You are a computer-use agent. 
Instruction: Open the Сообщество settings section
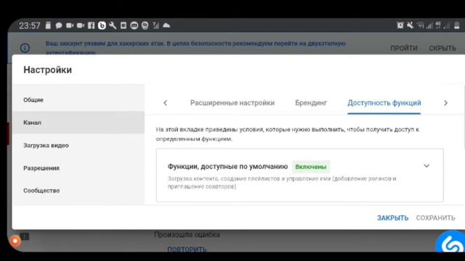pyautogui.click(x=78, y=191)
